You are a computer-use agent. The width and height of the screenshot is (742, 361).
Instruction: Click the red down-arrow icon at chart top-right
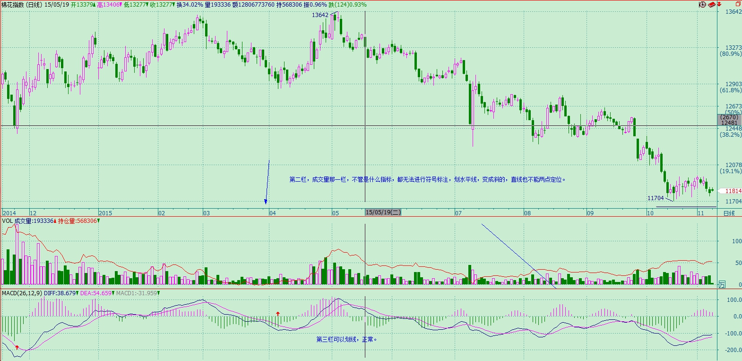(x=719, y=4)
